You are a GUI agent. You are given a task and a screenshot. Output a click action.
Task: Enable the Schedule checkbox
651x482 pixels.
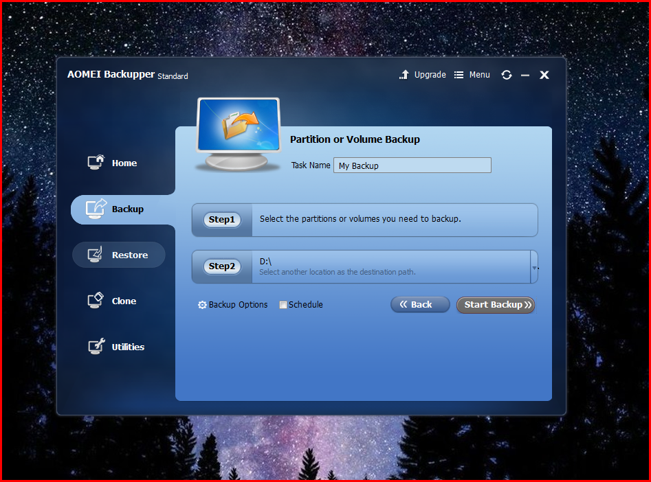pyautogui.click(x=283, y=305)
